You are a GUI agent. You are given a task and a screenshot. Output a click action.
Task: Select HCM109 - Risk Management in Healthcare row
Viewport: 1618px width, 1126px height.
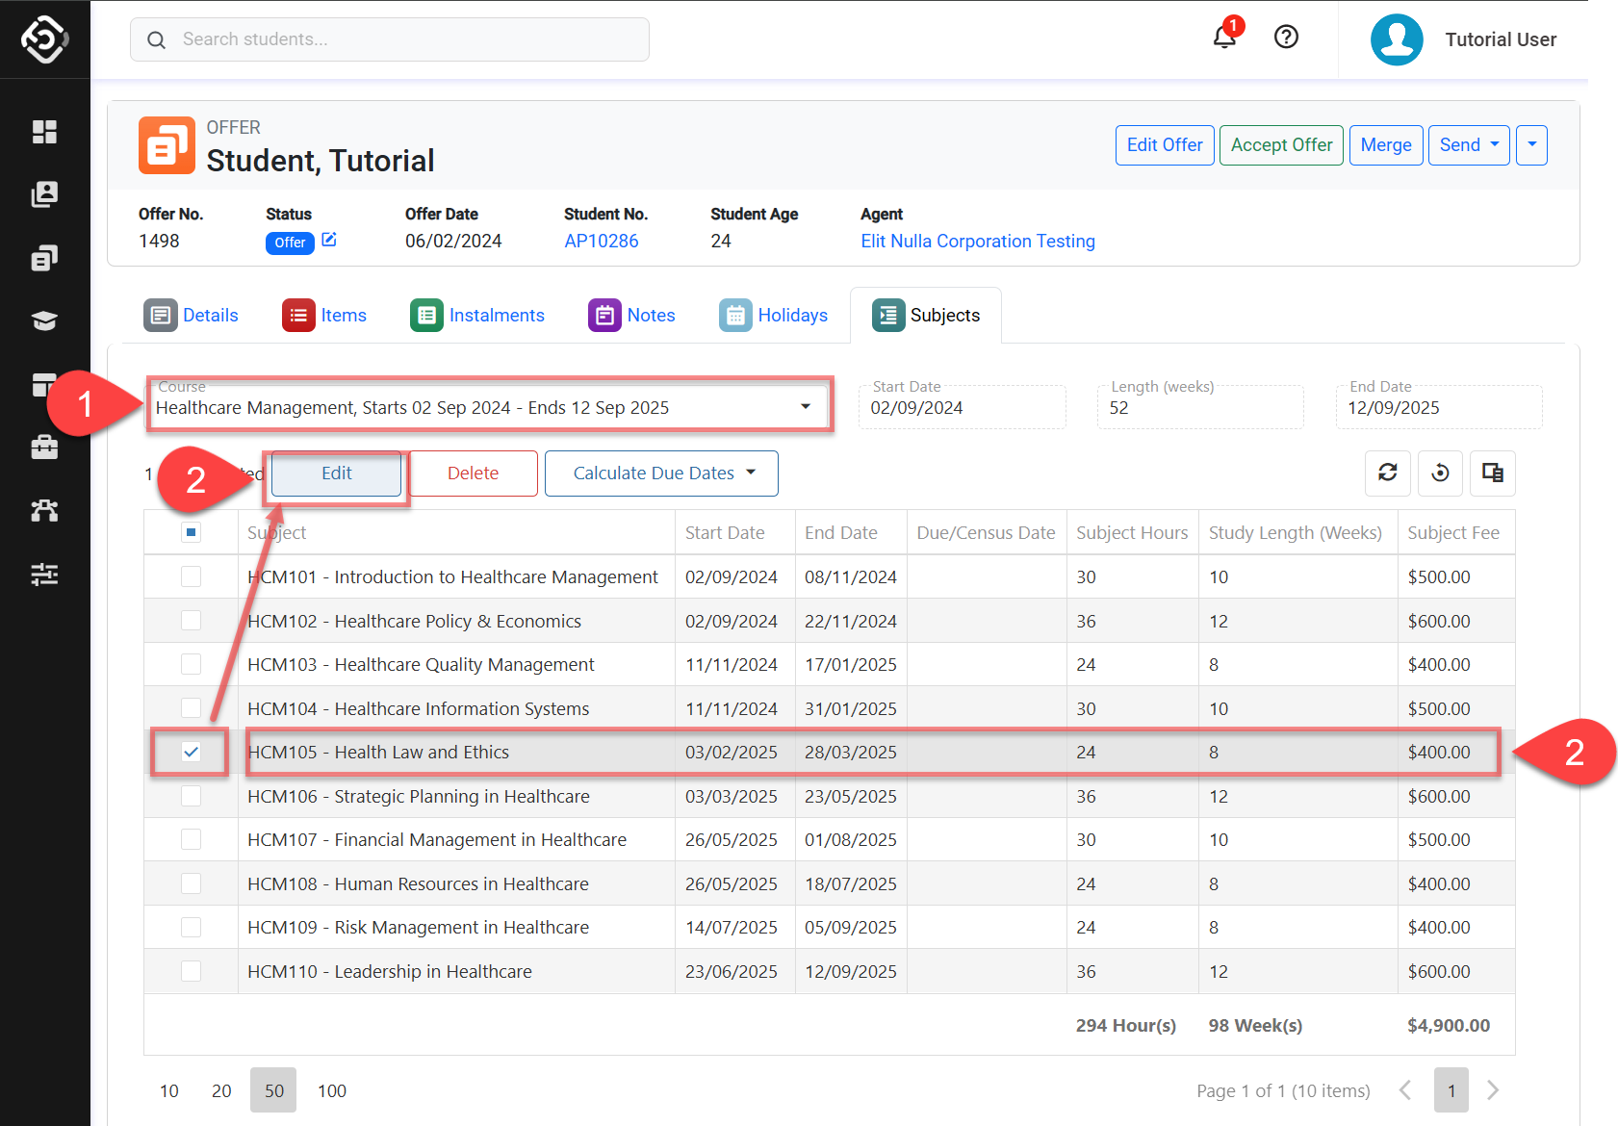(x=830, y=927)
